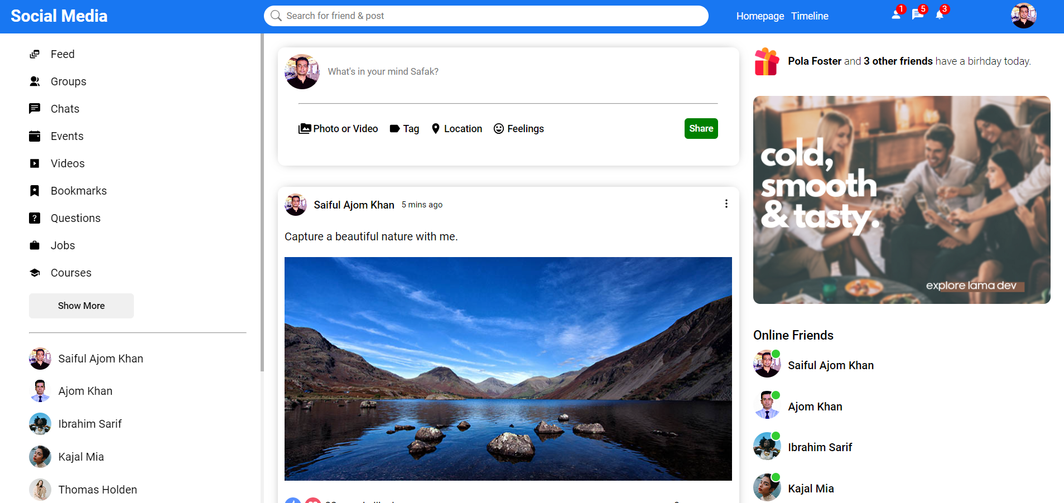
Task: Click the Photo or Video icon
Action: tap(305, 129)
